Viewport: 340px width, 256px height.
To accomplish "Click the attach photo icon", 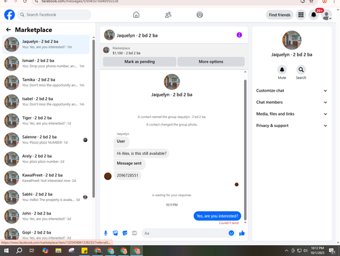I will [116, 233].
